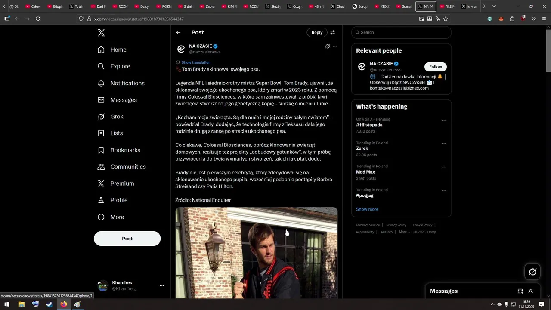Open the Tom Brady photo in the post
Image resolution: width=551 pixels, height=310 pixels.
[x=257, y=253]
